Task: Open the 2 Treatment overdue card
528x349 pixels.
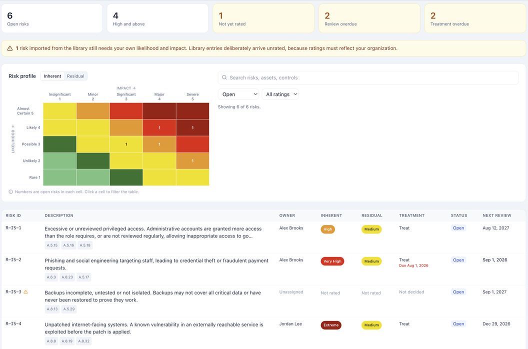Action: pos(475,18)
